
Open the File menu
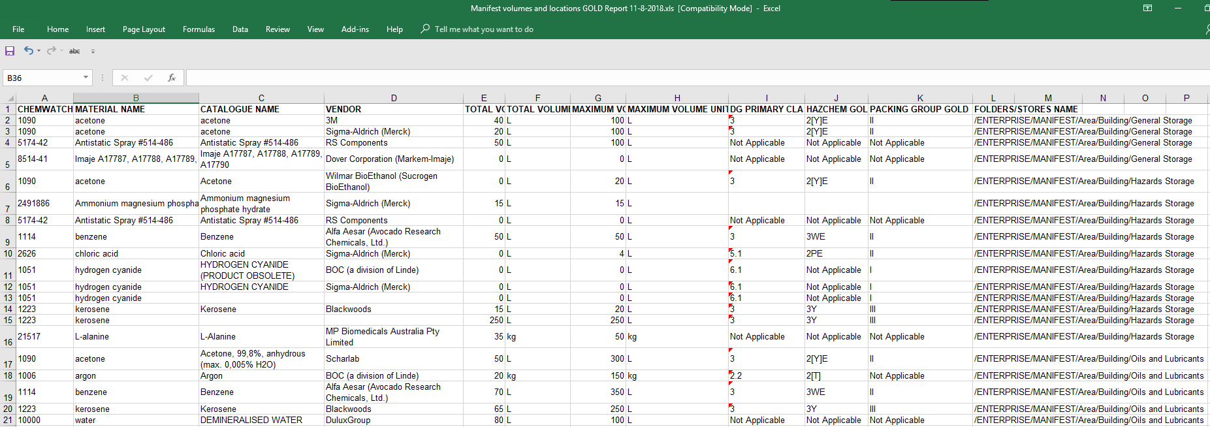(18, 29)
